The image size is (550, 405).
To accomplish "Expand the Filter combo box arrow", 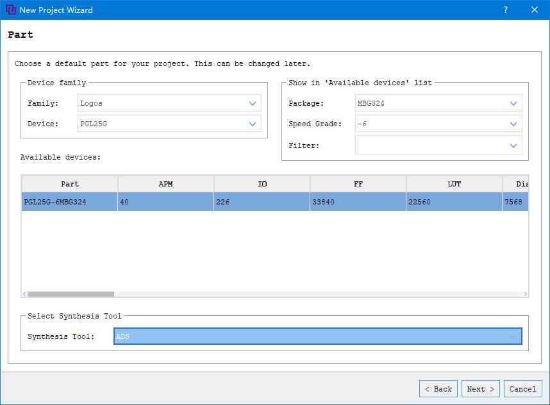I will [513, 145].
